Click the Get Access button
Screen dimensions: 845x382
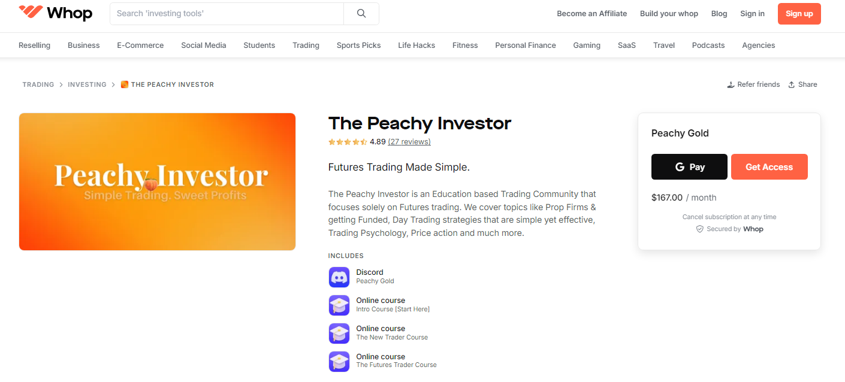coord(769,166)
